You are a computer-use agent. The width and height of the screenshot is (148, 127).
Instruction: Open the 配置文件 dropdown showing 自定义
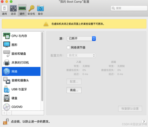[81, 55]
